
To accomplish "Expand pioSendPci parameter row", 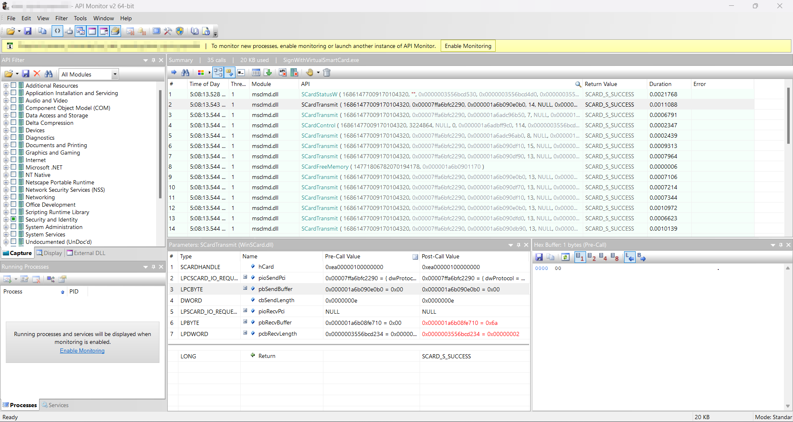I will 245,277.
